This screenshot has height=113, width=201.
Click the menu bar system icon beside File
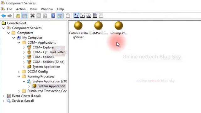(x=3, y=9)
